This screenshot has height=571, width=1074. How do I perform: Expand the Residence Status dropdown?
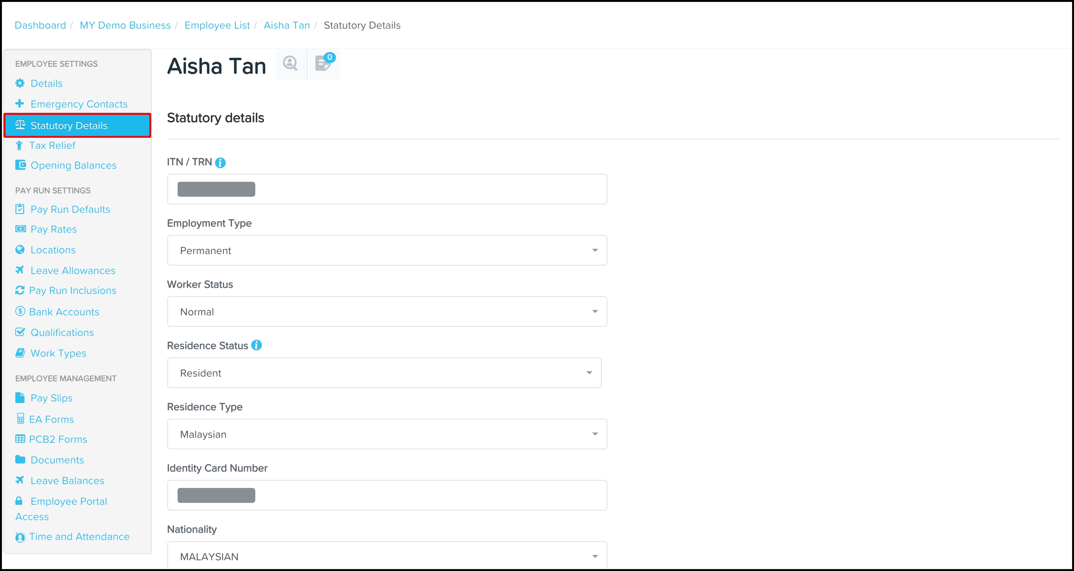384,373
